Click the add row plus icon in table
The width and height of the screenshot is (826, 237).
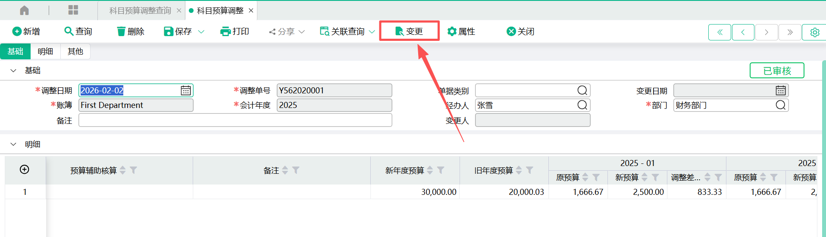pyautogui.click(x=25, y=169)
